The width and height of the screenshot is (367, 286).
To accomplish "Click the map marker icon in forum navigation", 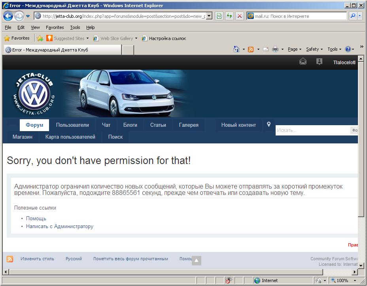I will pos(269,125).
